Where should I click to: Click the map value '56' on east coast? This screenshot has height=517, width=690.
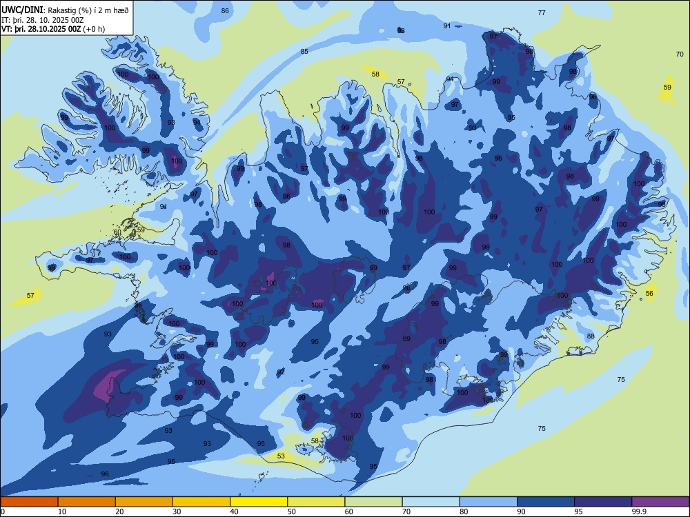[x=649, y=293]
